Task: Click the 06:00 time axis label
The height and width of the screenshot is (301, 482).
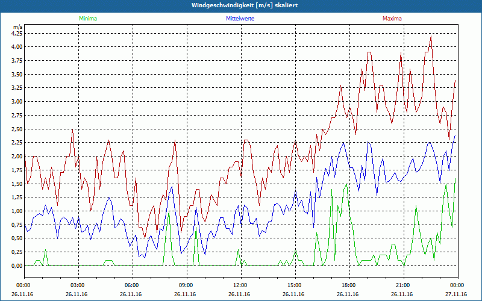Action: click(x=133, y=285)
